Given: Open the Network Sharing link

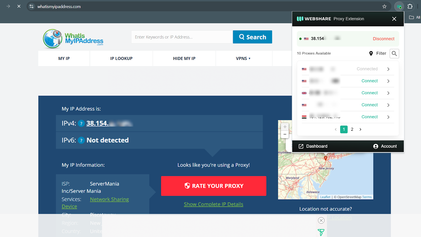Looking at the screenshot, I should pos(109,199).
